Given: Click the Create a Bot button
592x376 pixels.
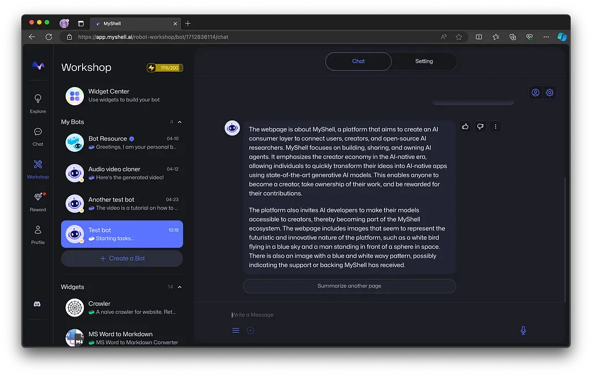Looking at the screenshot, I should pyautogui.click(x=122, y=258).
